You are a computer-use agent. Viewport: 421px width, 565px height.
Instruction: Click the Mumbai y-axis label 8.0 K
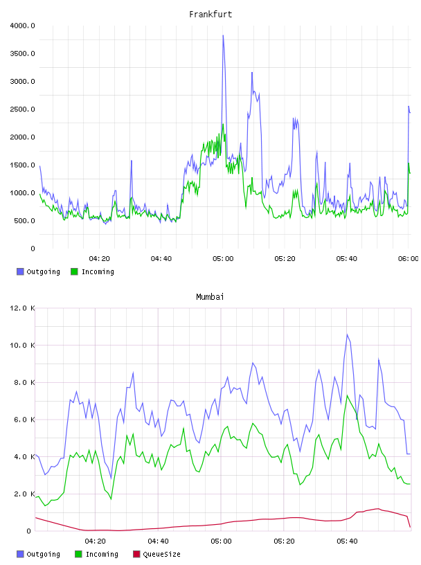click(x=24, y=383)
